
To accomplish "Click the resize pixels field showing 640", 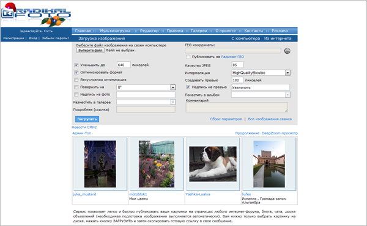I will tap(124, 65).
